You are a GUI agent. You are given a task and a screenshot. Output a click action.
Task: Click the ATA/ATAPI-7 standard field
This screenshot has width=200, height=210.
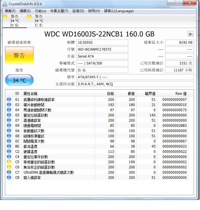[x=135, y=77]
